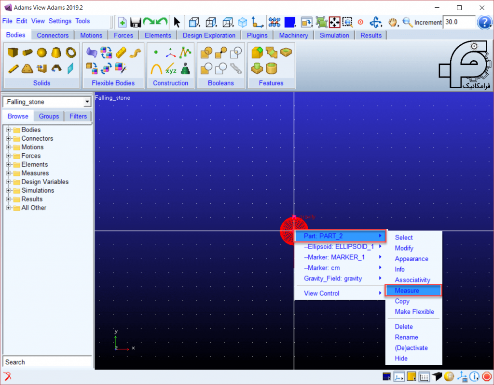
Task: Select the Extrusion solid tool
Action: pos(41,68)
